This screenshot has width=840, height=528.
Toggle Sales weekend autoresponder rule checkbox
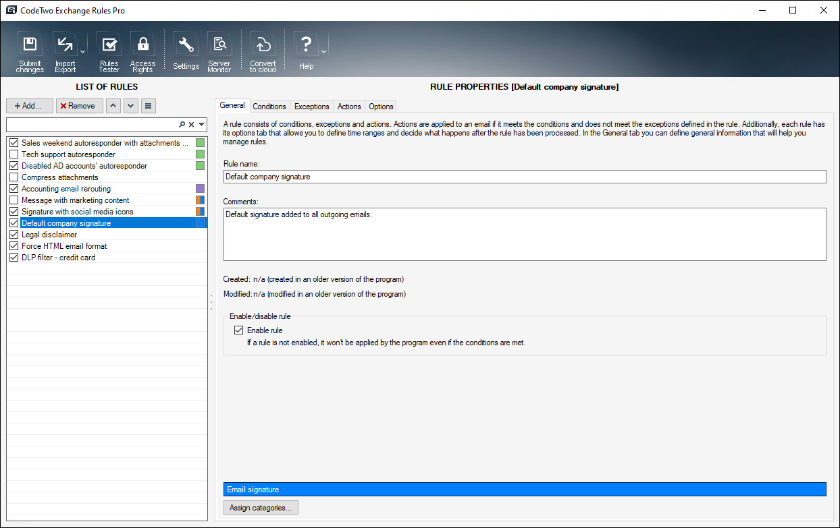[x=14, y=143]
